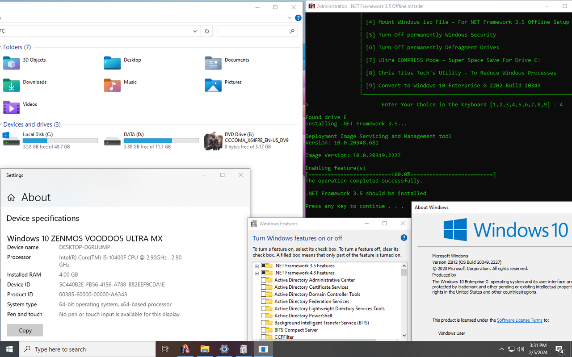Click the Windows Start button
The width and height of the screenshot is (572, 357).
click(9, 349)
